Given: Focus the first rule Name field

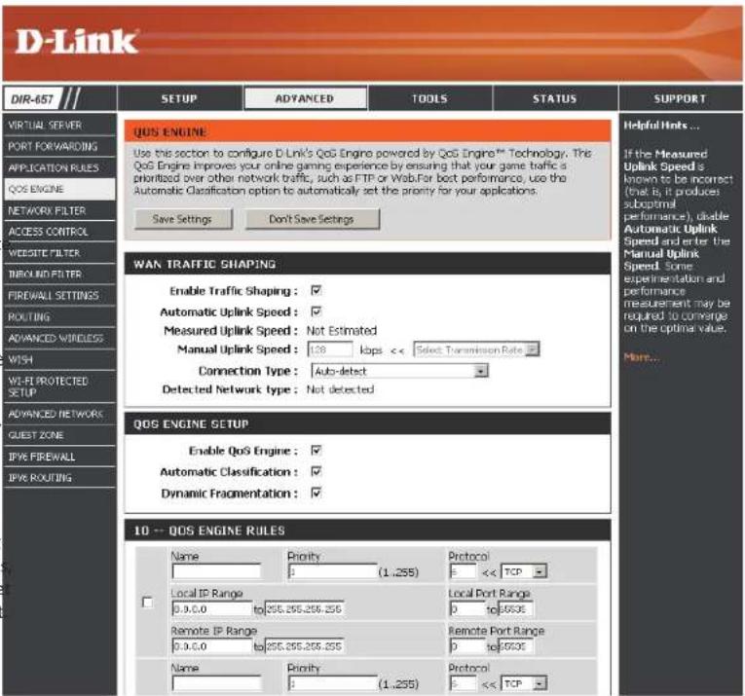Looking at the screenshot, I should pyautogui.click(x=216, y=571).
